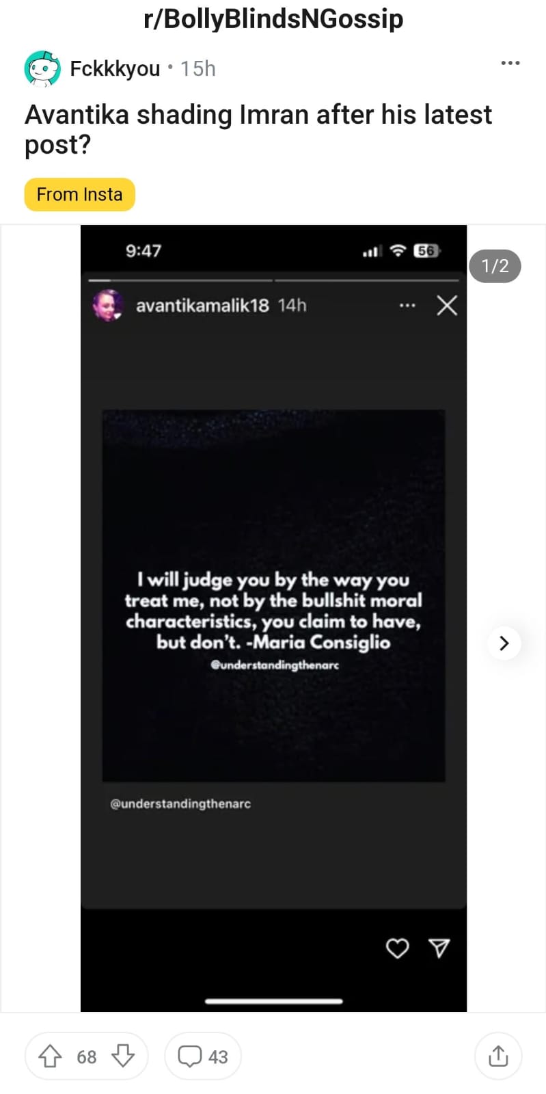
Task: Tap the story send paper-plane icon
Action: [439, 948]
